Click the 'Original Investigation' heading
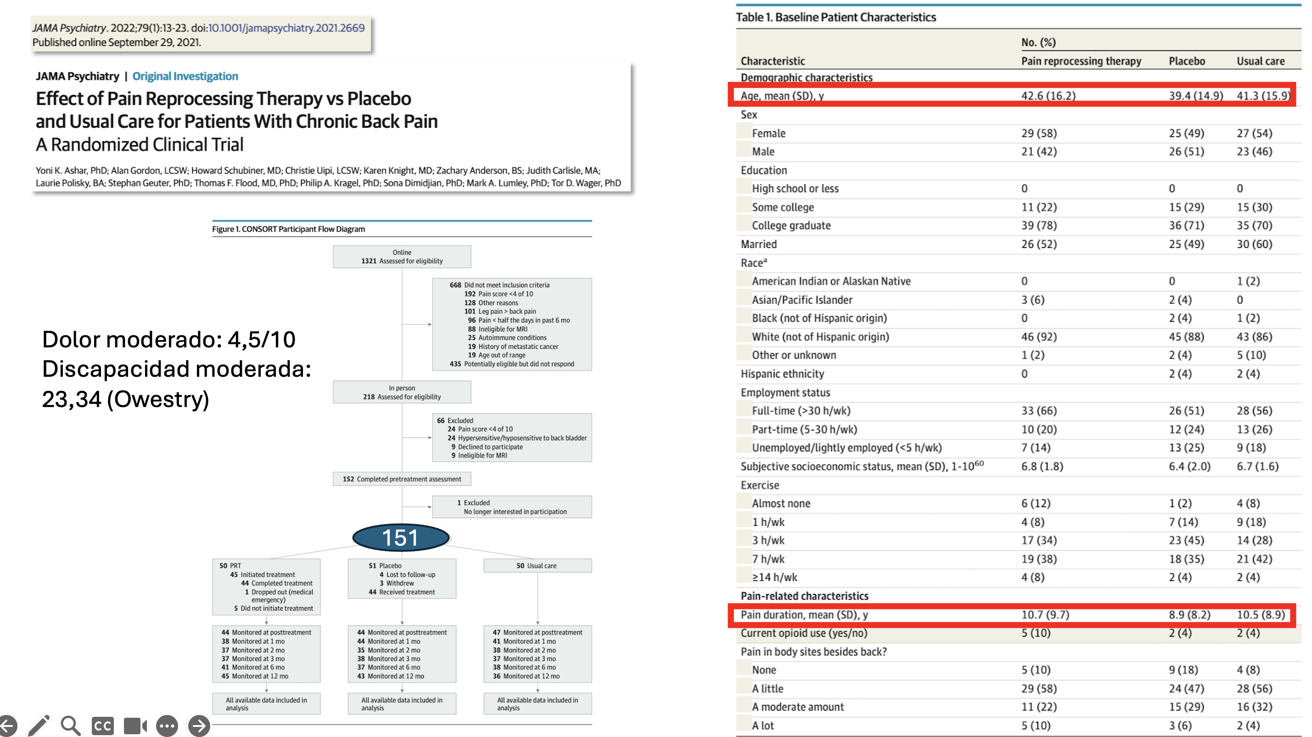 (x=185, y=76)
